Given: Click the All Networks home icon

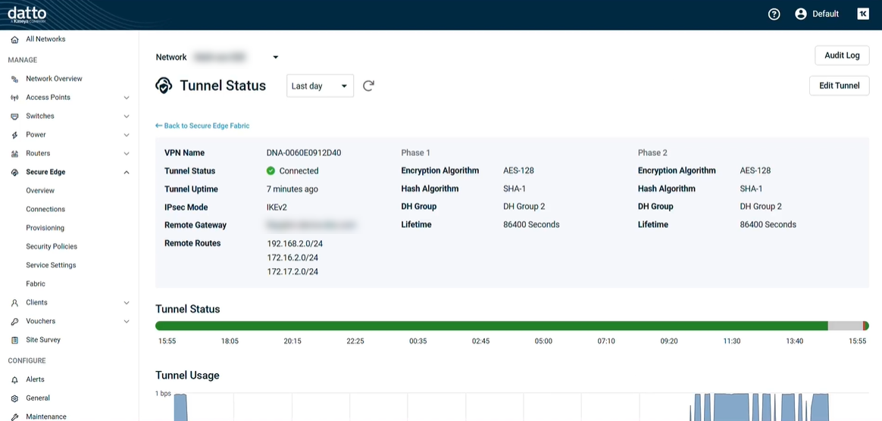Looking at the screenshot, I should pyautogui.click(x=14, y=39).
